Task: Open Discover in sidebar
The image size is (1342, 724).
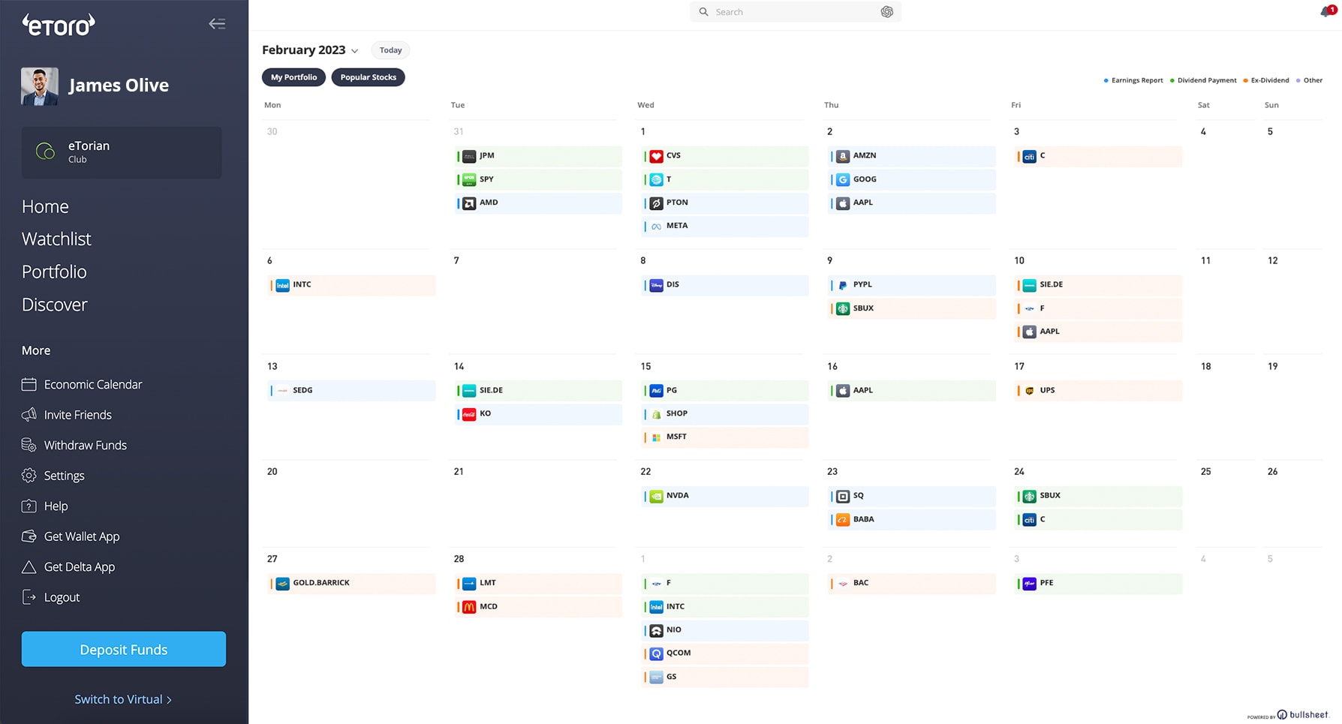Action: point(55,305)
